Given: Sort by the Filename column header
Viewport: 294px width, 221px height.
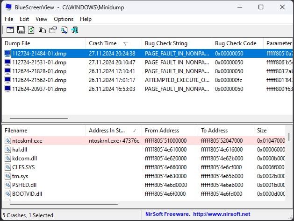Looking at the screenshot, I should coord(43,131).
